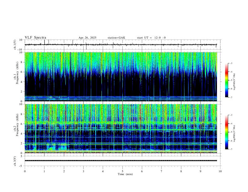This screenshot has width=248, height=192.
Task: Click ch.2 "Frequency (kHz)" axis label
Action: [x=17, y=125]
